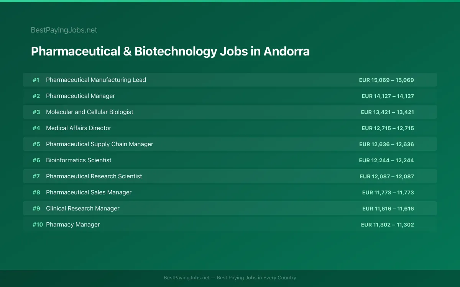
Task: Select rank label #3
Action: click(x=36, y=112)
